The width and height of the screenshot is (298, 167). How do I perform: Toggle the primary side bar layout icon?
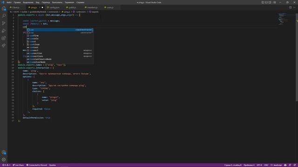click(x=263, y=2)
